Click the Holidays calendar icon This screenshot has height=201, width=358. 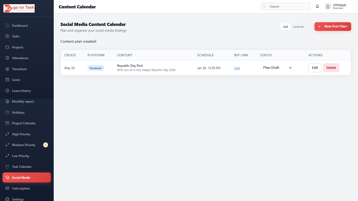pyautogui.click(x=7, y=113)
